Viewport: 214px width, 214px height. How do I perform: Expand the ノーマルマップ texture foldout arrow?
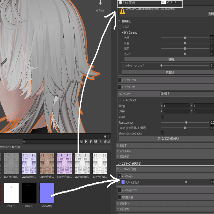pos(119,182)
